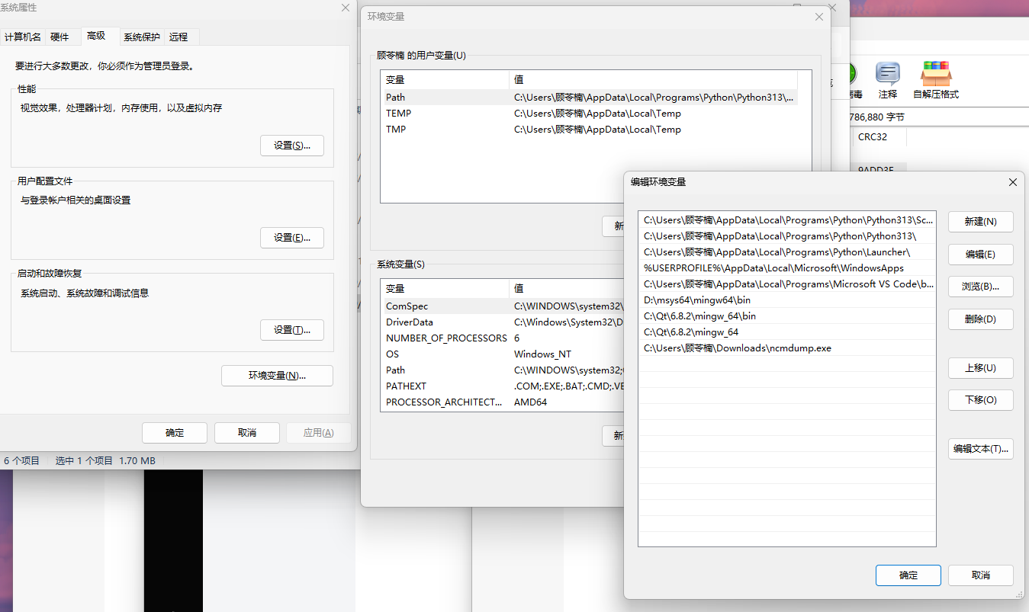Select the ncmdump.exe path entry
Image resolution: width=1029 pixels, height=612 pixels.
(x=737, y=348)
